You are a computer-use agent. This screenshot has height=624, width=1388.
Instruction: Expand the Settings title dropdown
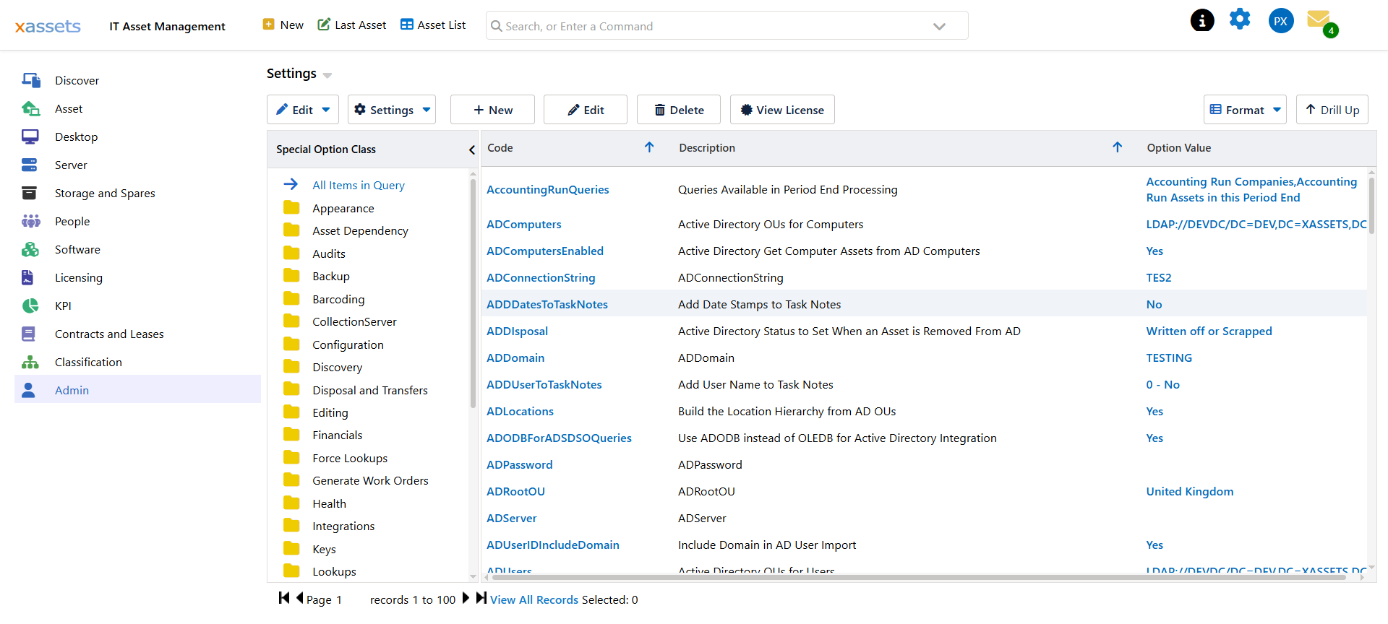[x=327, y=75]
